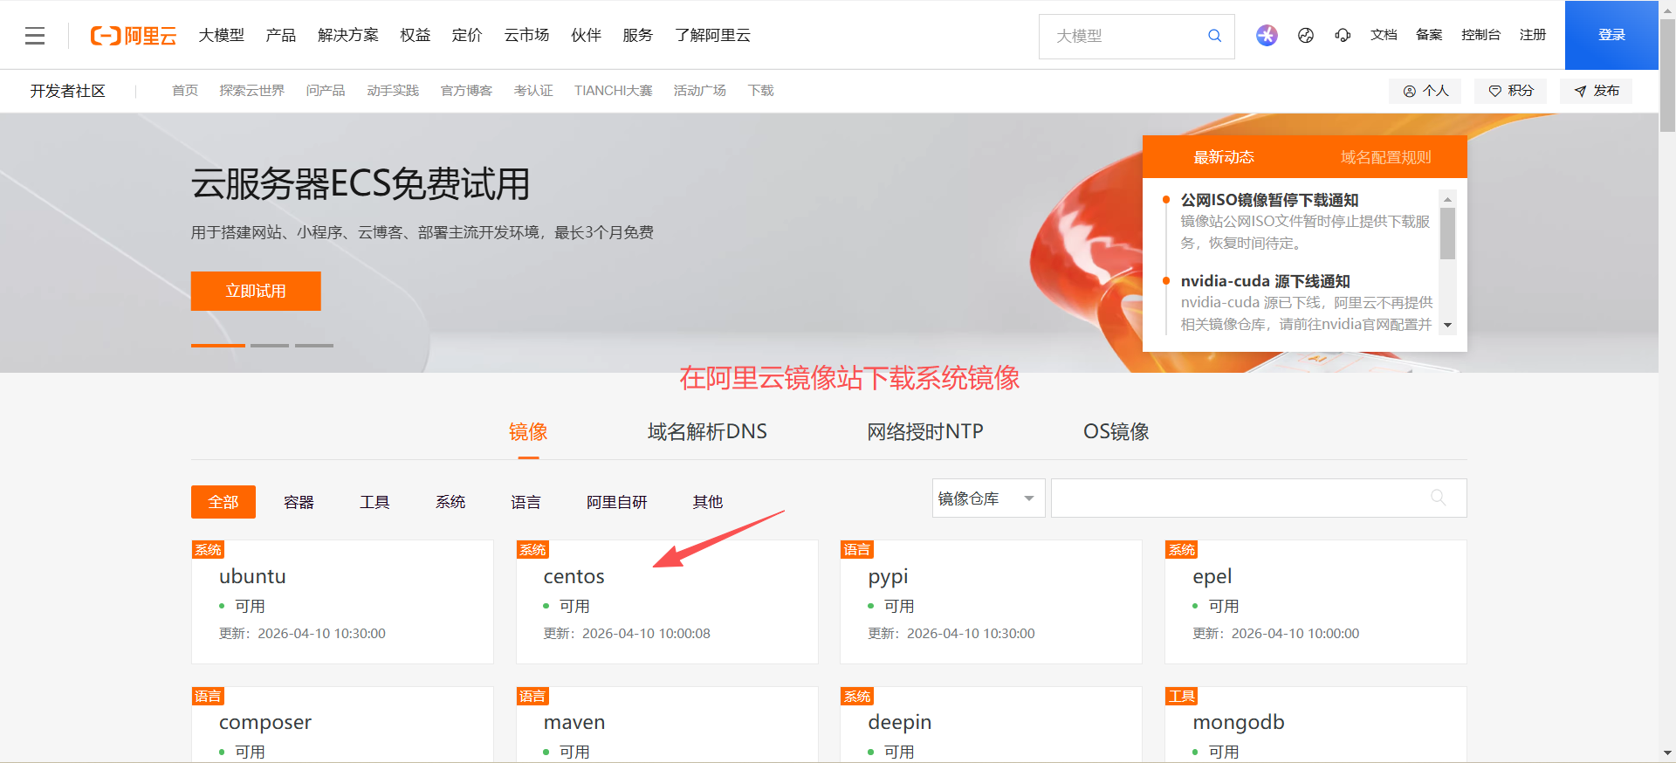Open 考认证 nav link

point(533,91)
